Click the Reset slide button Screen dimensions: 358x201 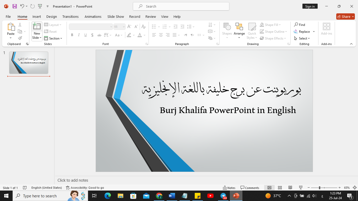(50, 31)
